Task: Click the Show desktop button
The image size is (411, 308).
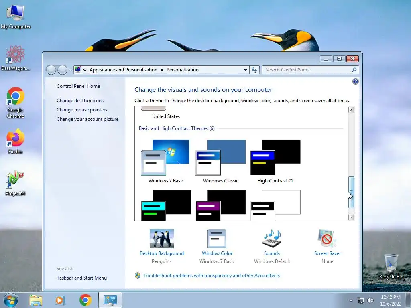Action: (408, 300)
